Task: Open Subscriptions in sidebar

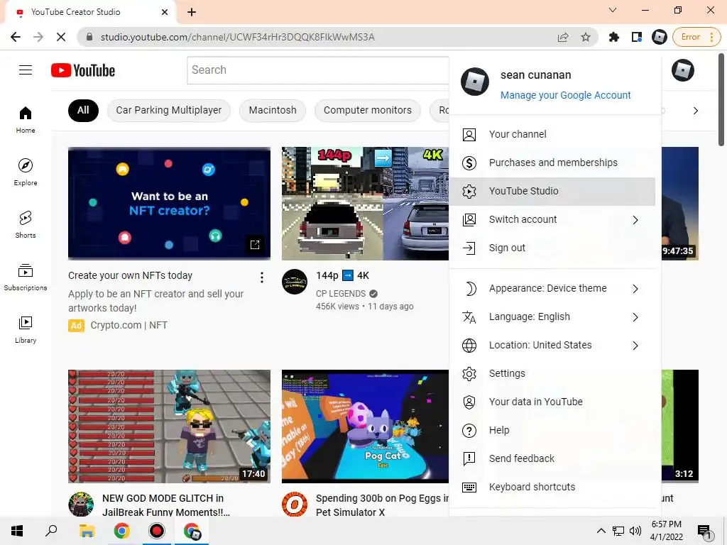Action: point(26,277)
